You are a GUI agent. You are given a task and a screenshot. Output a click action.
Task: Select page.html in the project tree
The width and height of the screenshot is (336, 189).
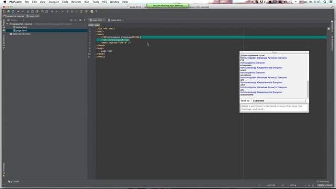click(21, 30)
